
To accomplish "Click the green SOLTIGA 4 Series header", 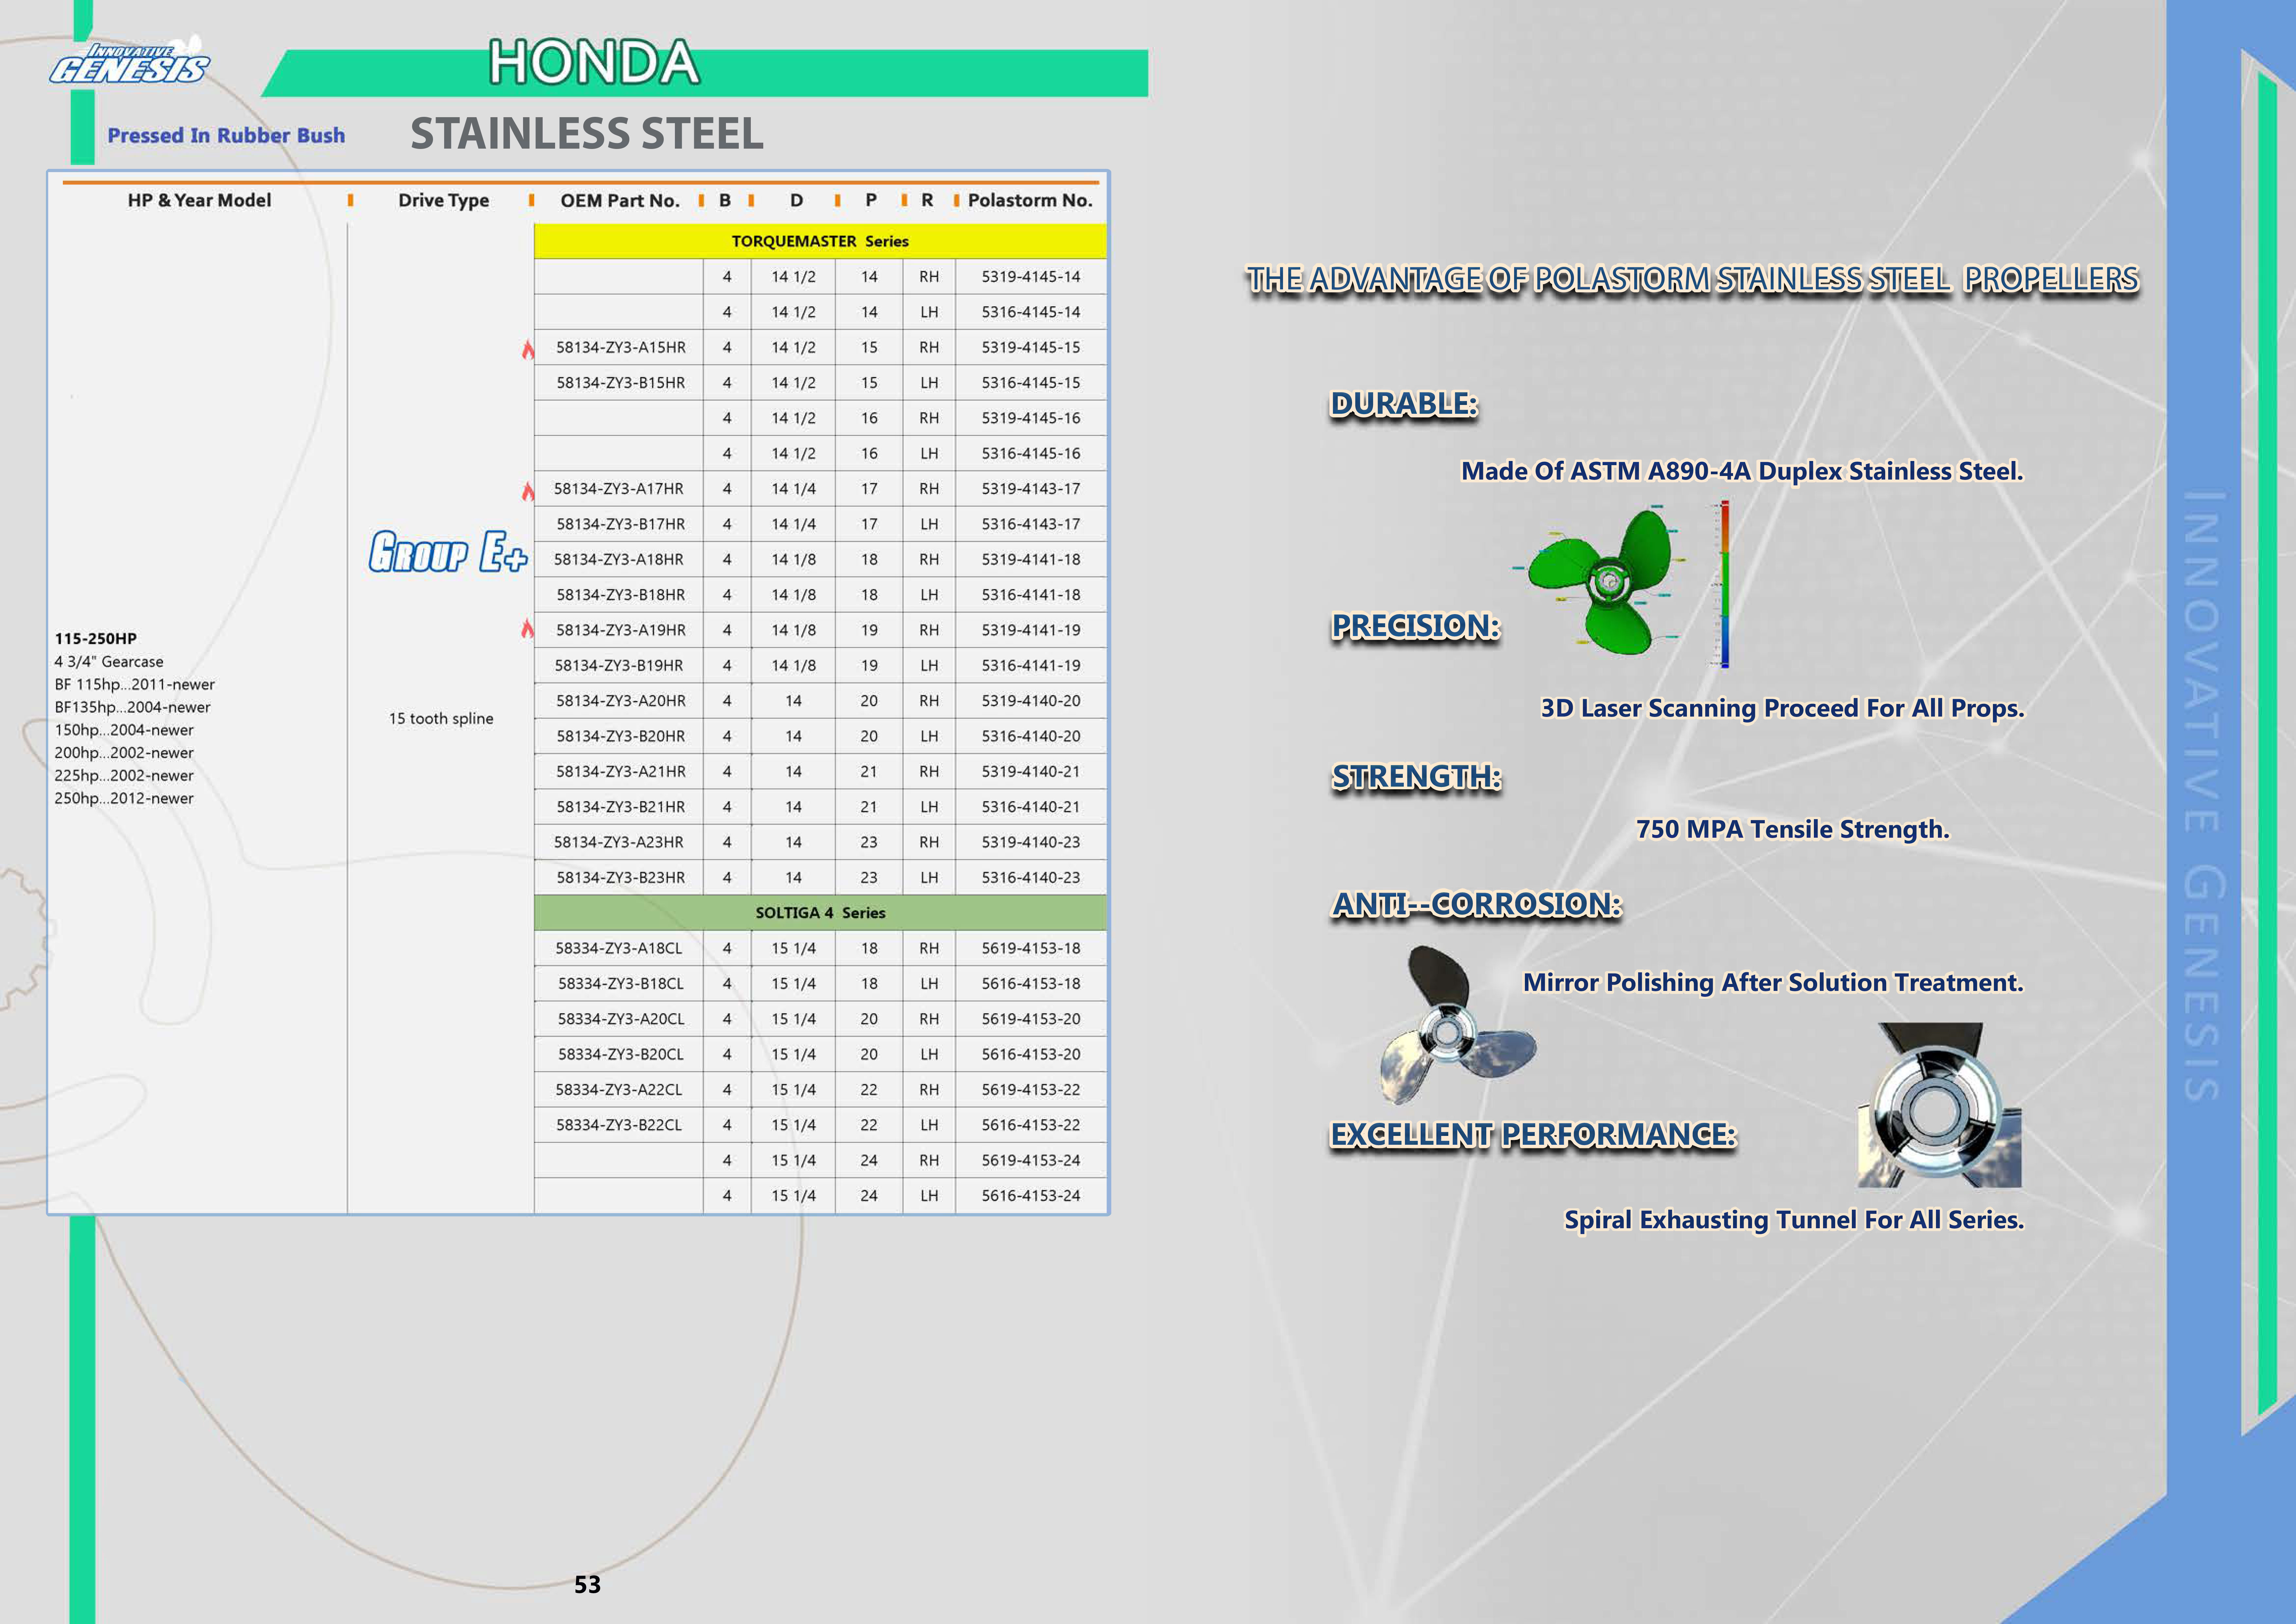I will [820, 913].
